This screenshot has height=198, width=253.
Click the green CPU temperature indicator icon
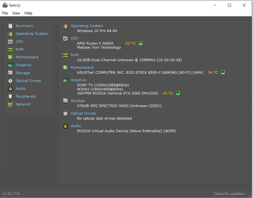(x=141, y=43)
